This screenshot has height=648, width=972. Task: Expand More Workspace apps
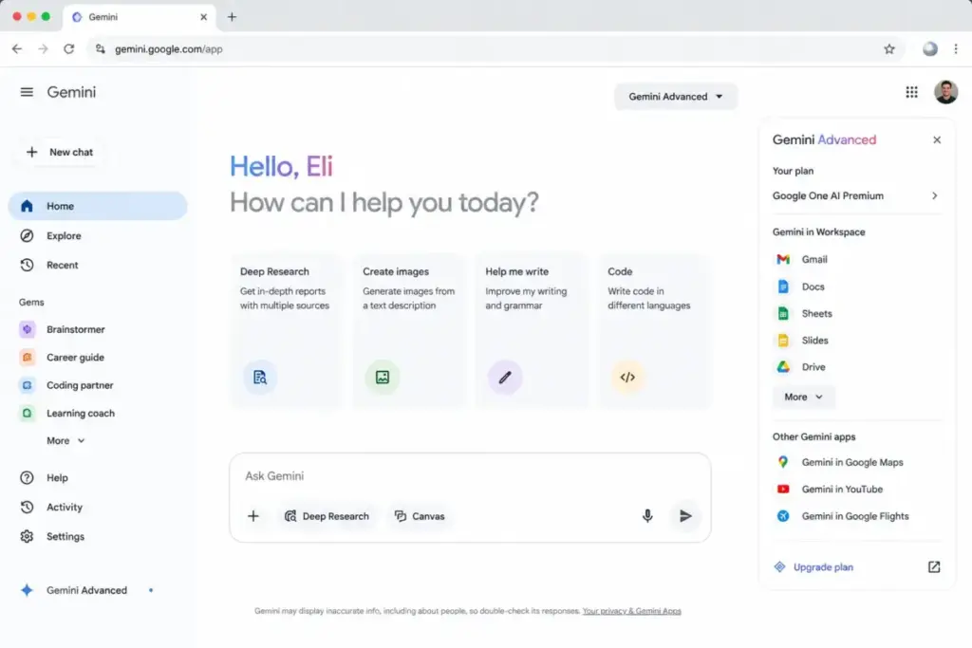[803, 398]
